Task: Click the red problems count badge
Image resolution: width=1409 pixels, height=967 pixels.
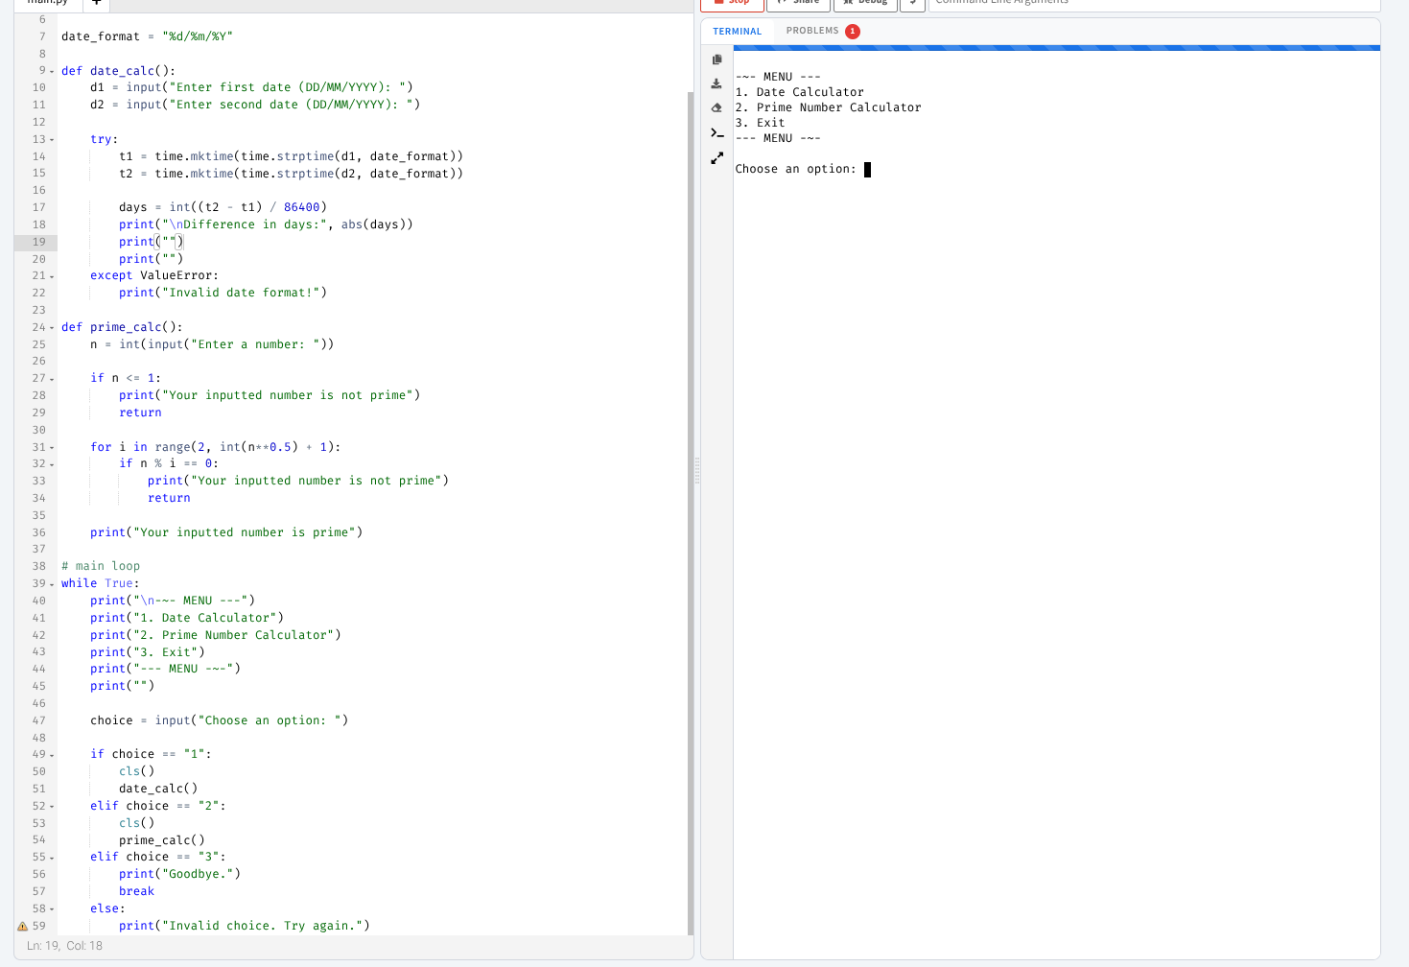Action: [853, 32]
